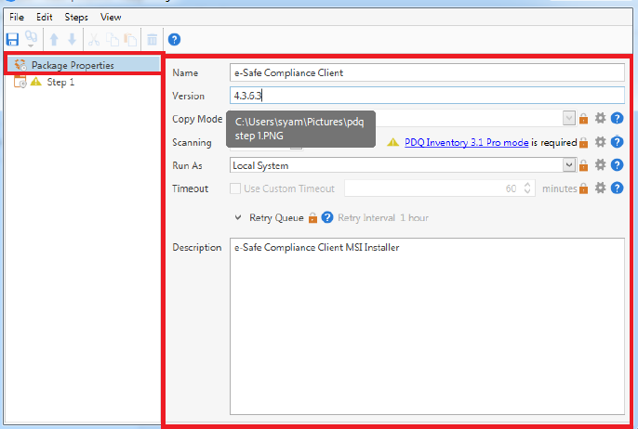Open the Copy Mode dropdown arrow
Viewport: 638px width, 429px height.
click(569, 118)
